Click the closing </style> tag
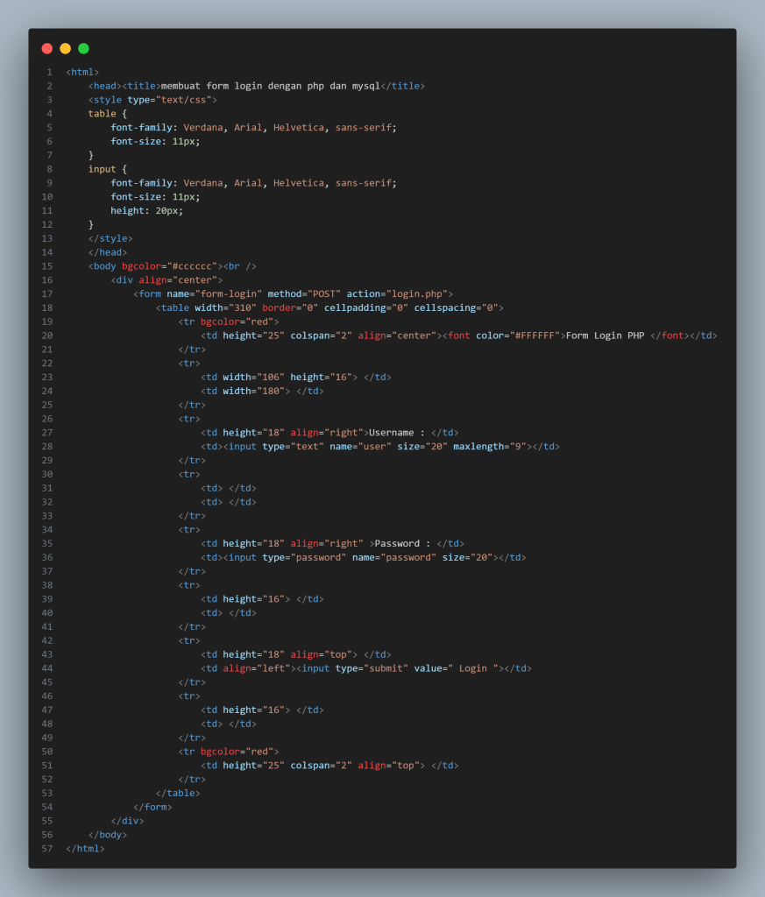The width and height of the screenshot is (765, 897). pos(110,238)
